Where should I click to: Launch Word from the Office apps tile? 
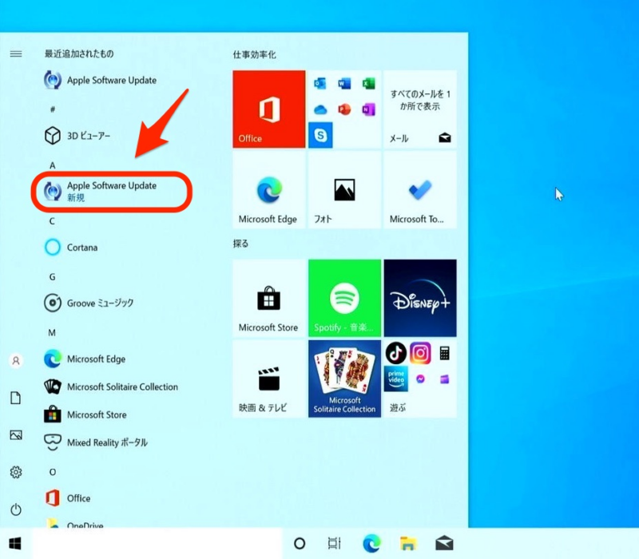(344, 84)
